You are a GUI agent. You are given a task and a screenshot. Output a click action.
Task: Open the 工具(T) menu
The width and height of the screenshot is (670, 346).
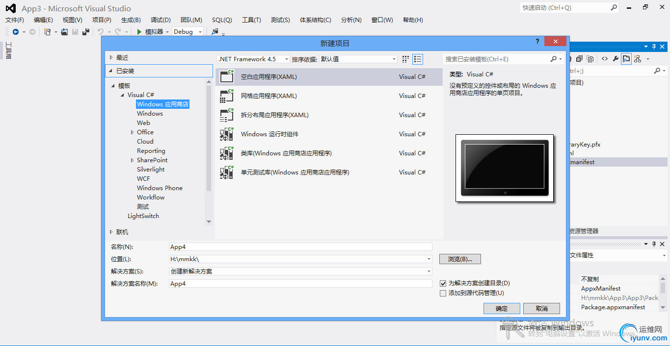(x=251, y=20)
